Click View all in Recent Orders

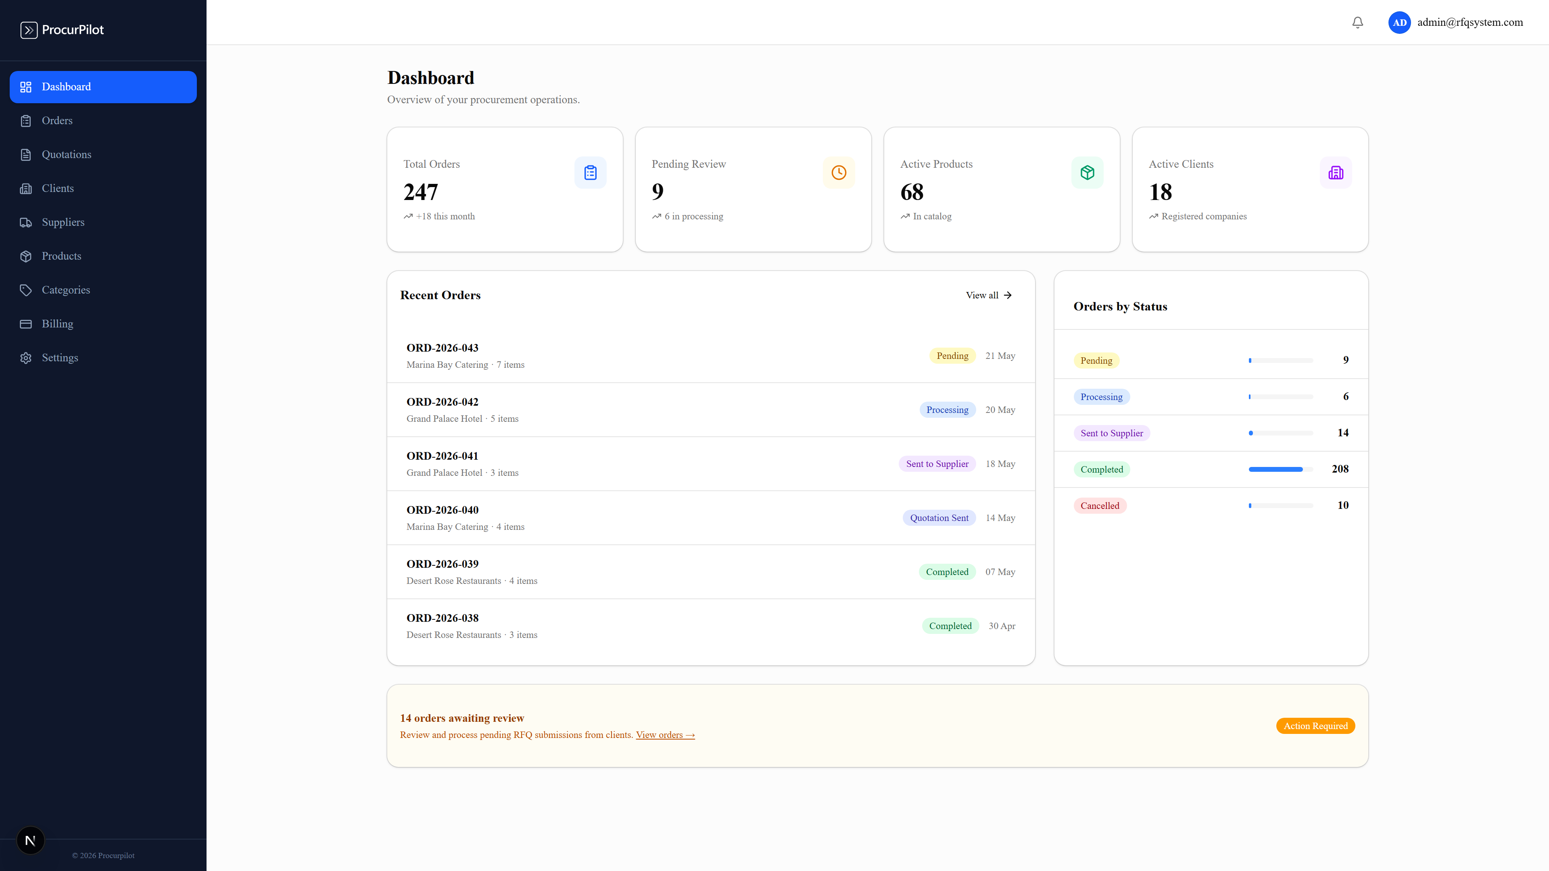point(989,295)
